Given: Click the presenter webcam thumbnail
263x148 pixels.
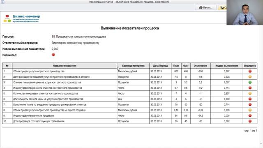Looking at the screenshot, I should point(245,12).
